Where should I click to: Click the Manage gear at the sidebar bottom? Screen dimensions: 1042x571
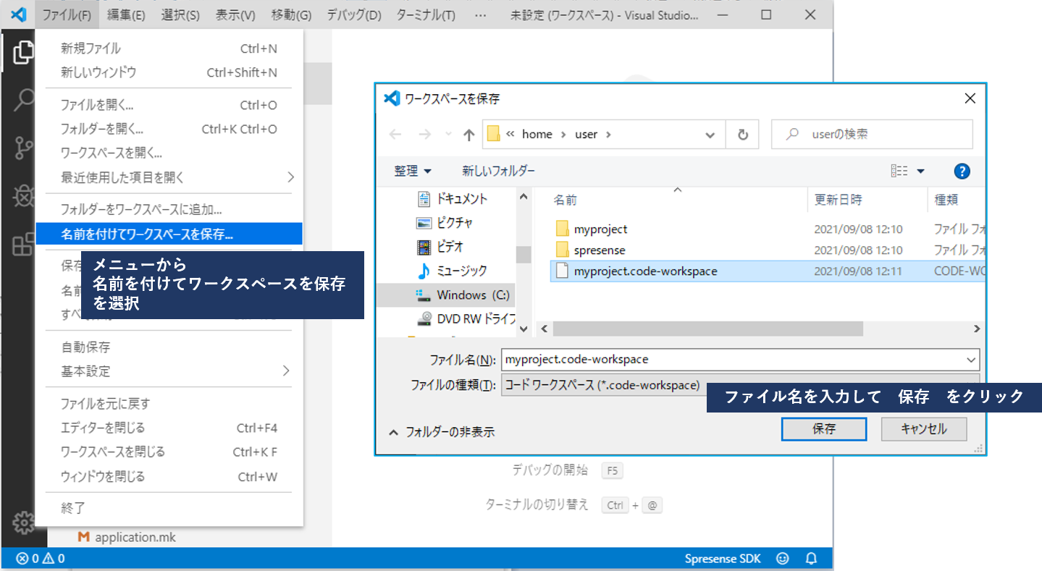[24, 523]
